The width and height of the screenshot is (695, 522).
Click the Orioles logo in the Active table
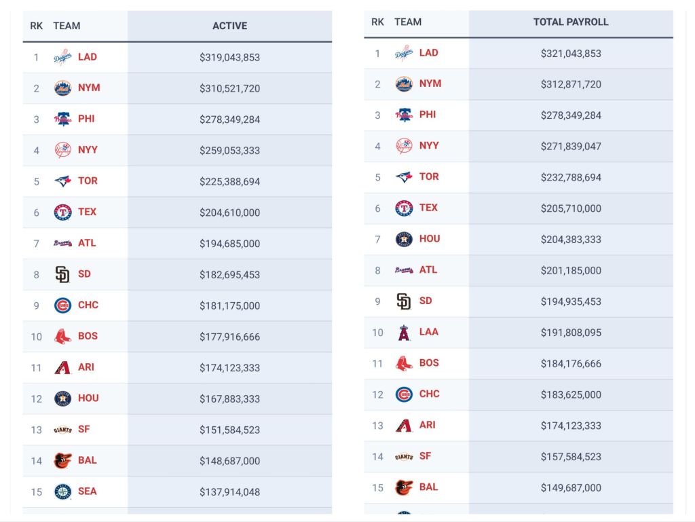coord(62,461)
